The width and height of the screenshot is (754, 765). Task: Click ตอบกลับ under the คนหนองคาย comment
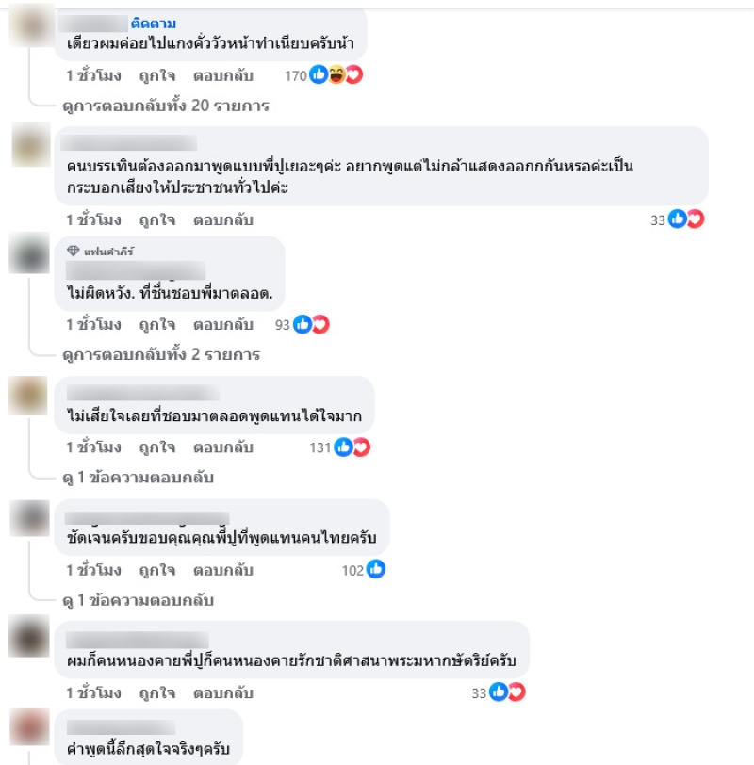(223, 693)
